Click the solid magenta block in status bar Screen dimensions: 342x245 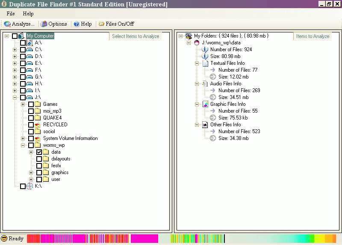click(144, 239)
